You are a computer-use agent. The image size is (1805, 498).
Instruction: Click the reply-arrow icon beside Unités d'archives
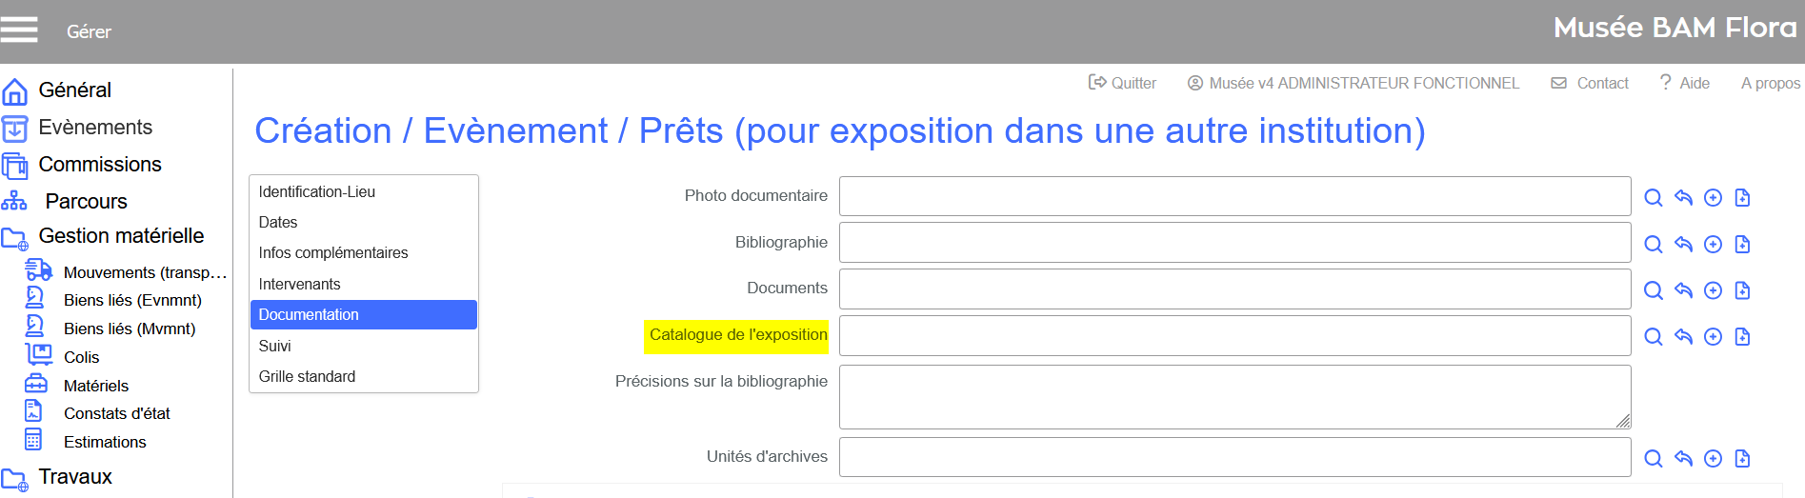tap(1683, 459)
